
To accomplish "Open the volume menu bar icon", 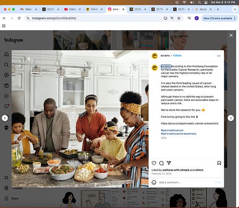I will click(192, 3).
